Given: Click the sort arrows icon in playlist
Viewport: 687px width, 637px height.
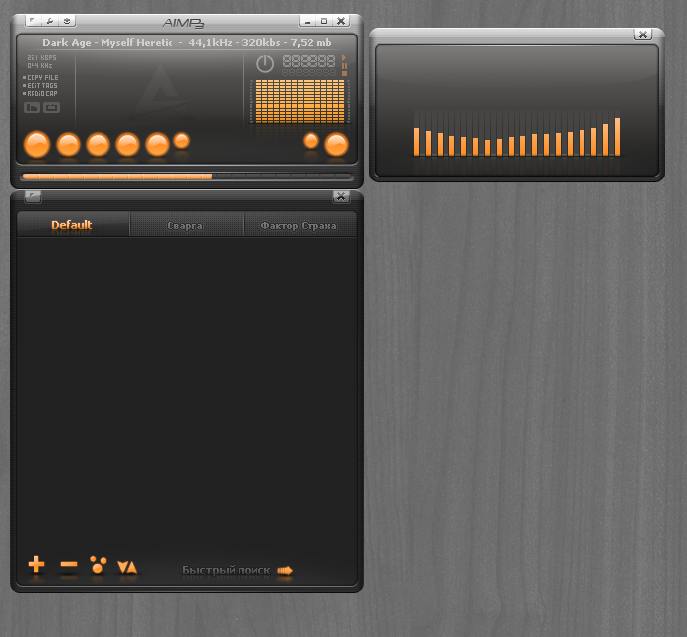Looking at the screenshot, I should (127, 566).
